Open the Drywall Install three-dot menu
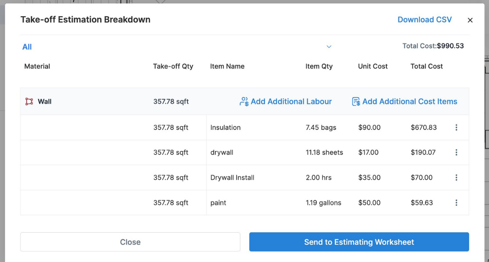The width and height of the screenshot is (489, 262). (x=456, y=177)
